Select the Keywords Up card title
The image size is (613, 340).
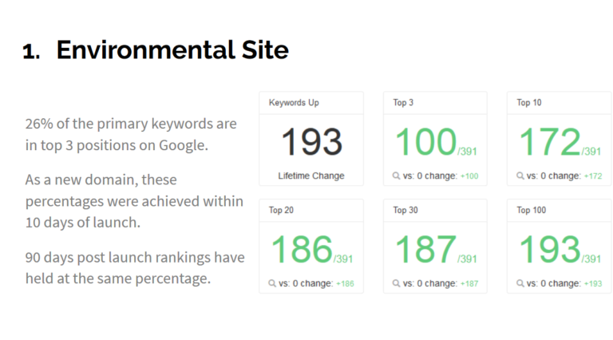pos(294,103)
